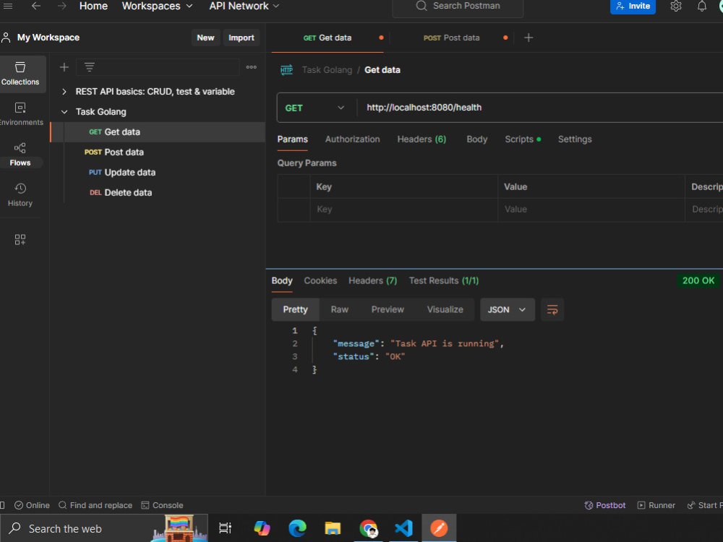Switch to POST Post data request tab
Screen dimensions: 723x542
point(451,38)
